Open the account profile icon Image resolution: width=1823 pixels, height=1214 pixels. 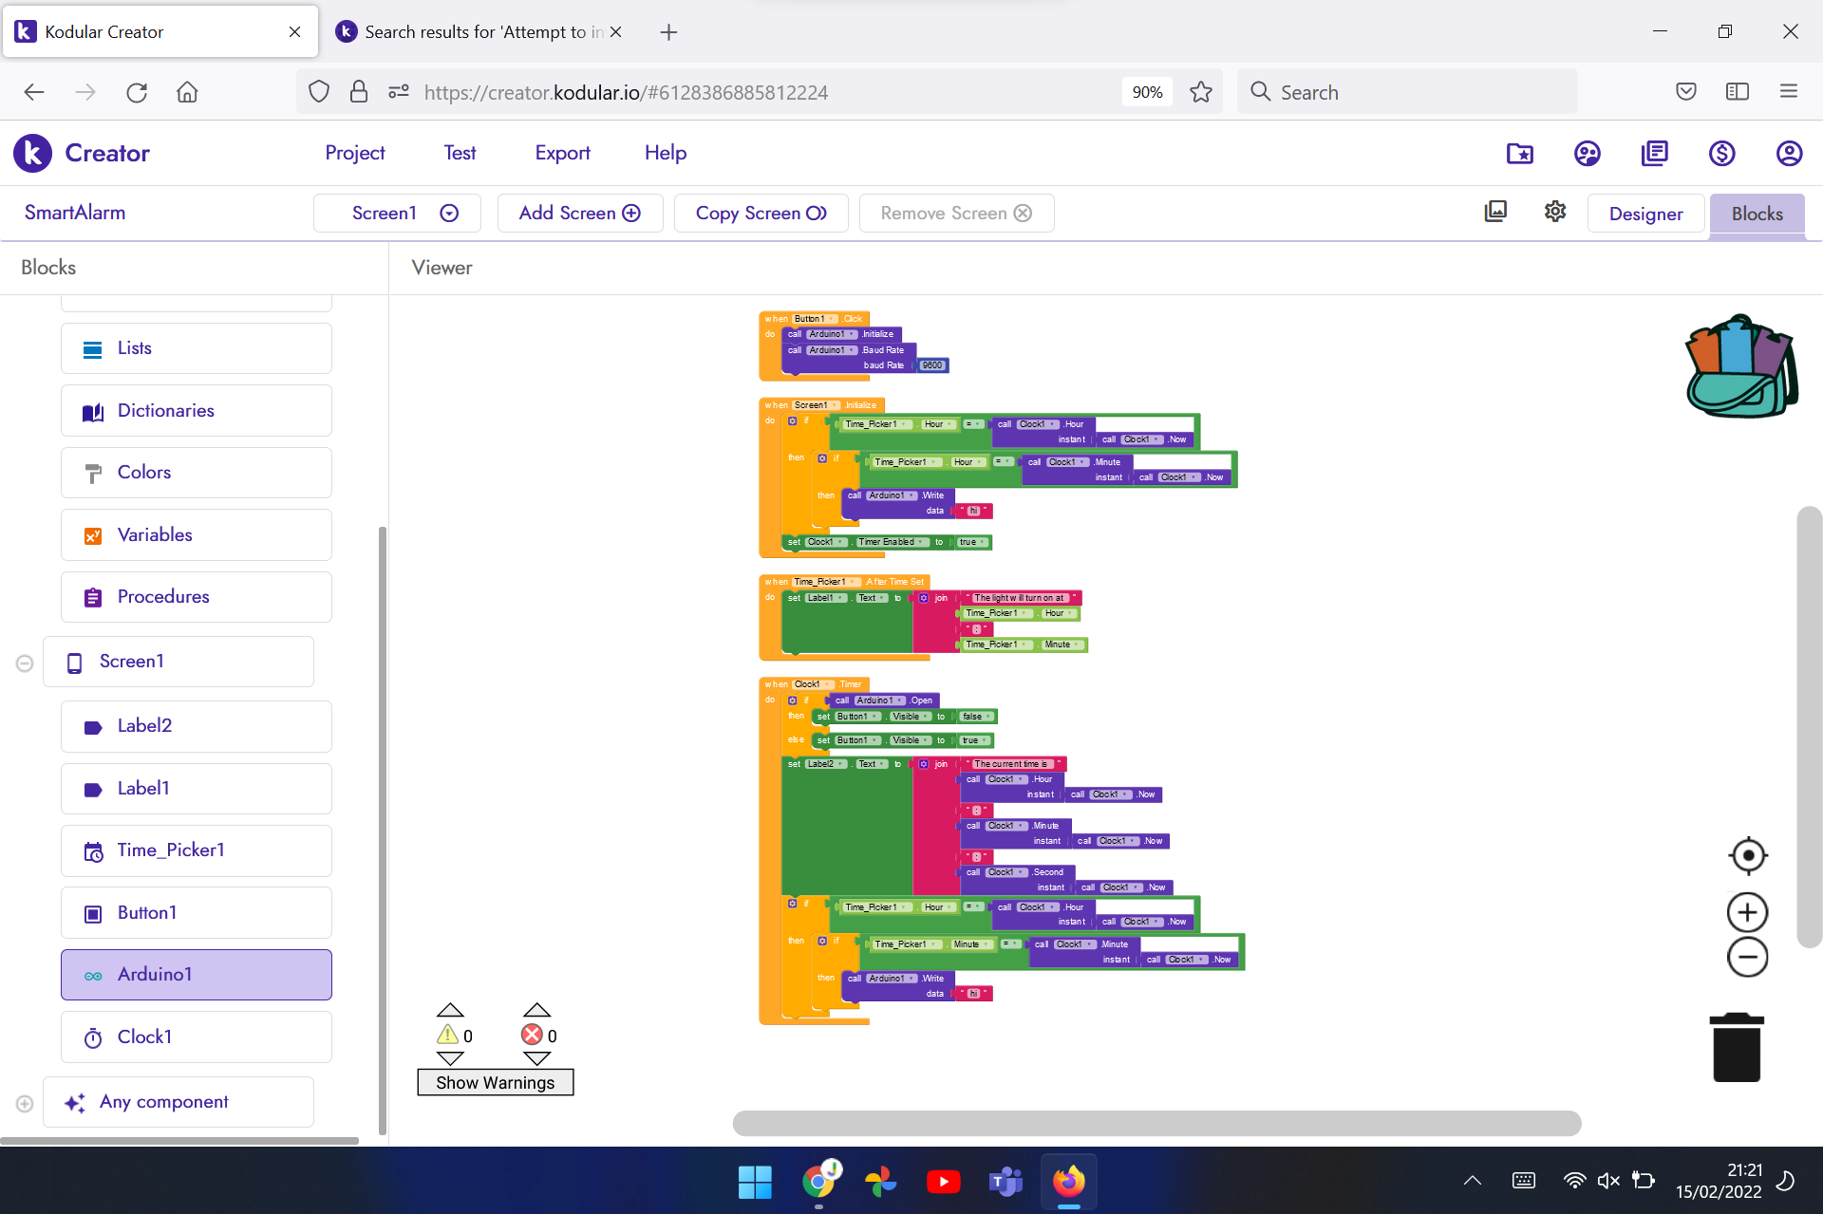point(1789,153)
